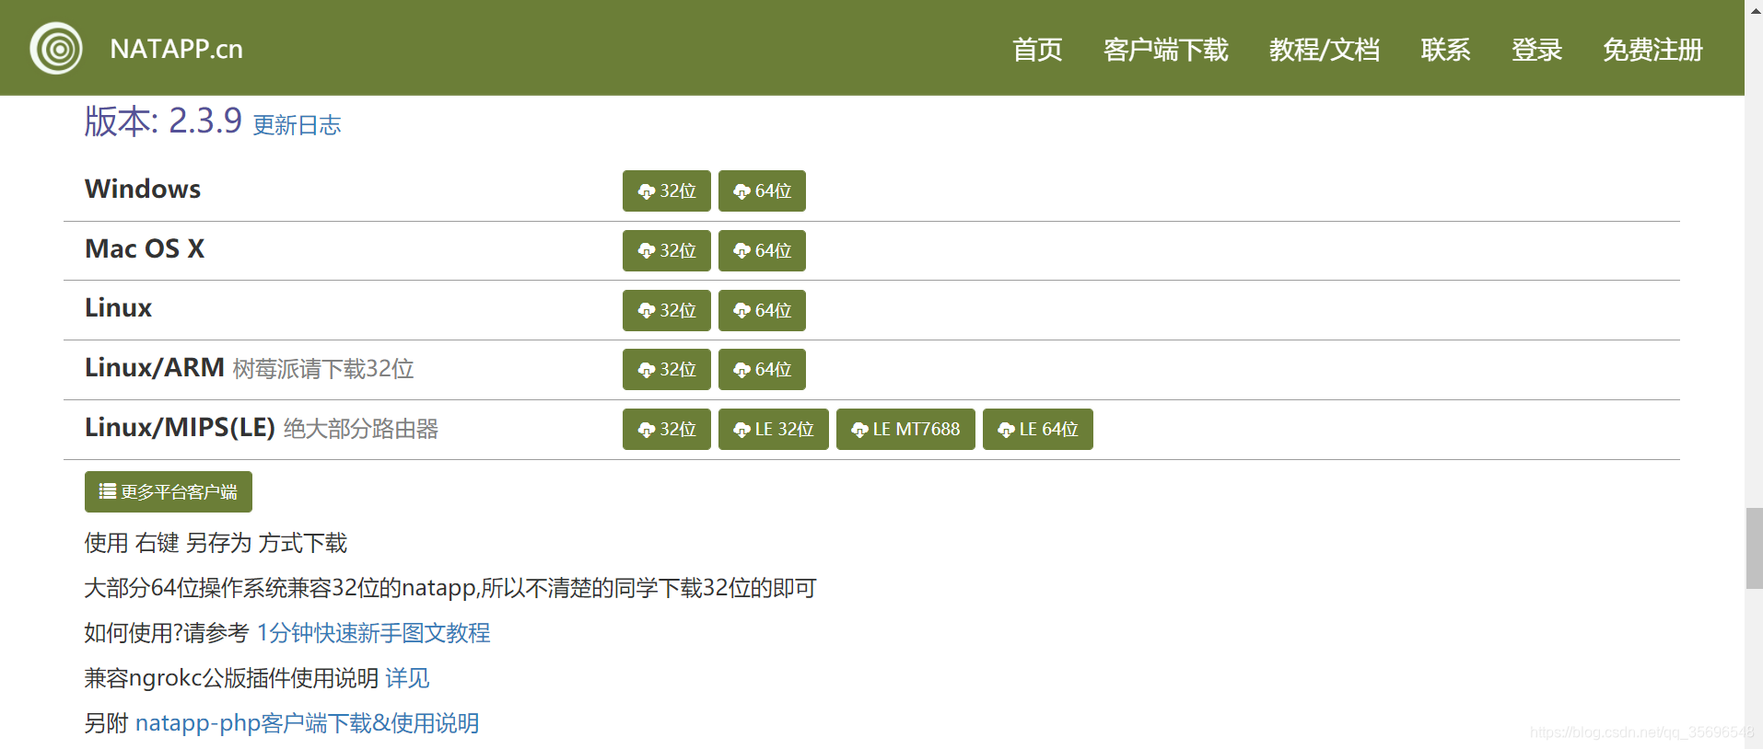Open 客户端下载 navigation item
Screen dimensions: 1763x749
coord(1165,50)
